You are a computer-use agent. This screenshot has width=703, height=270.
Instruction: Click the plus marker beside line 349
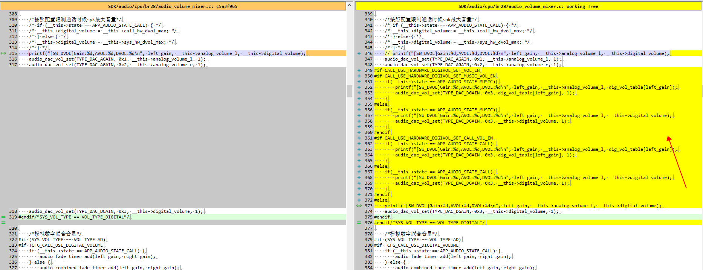(359, 70)
